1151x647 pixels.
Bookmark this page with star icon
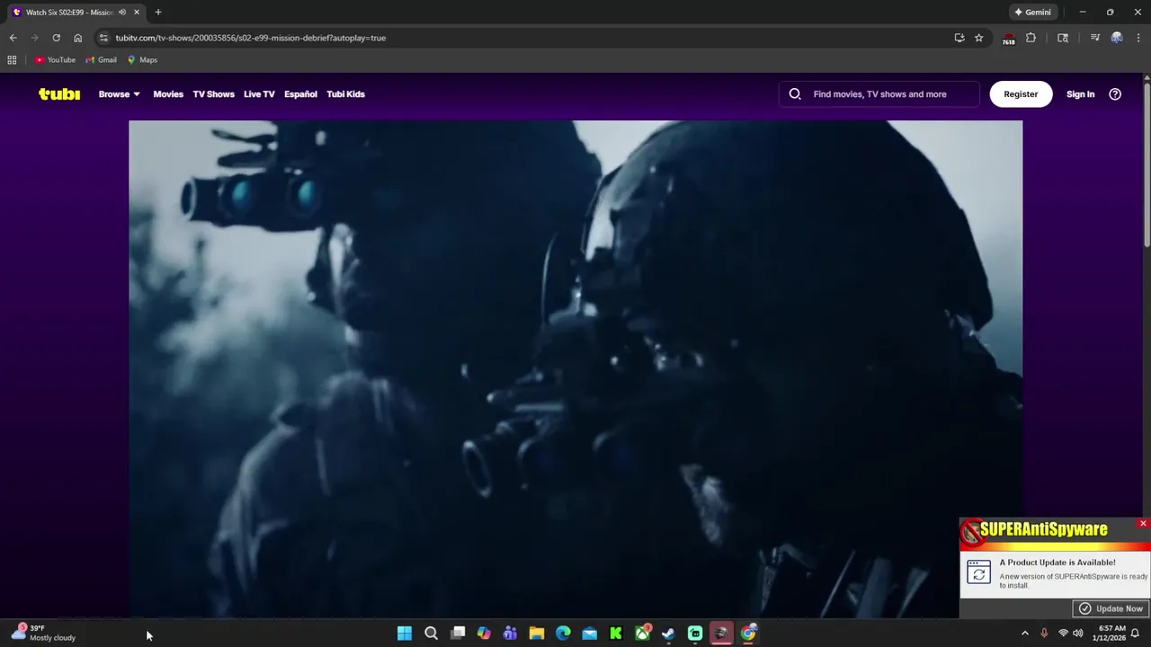(978, 38)
